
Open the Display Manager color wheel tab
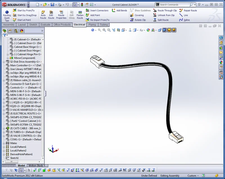(x=22, y=31)
